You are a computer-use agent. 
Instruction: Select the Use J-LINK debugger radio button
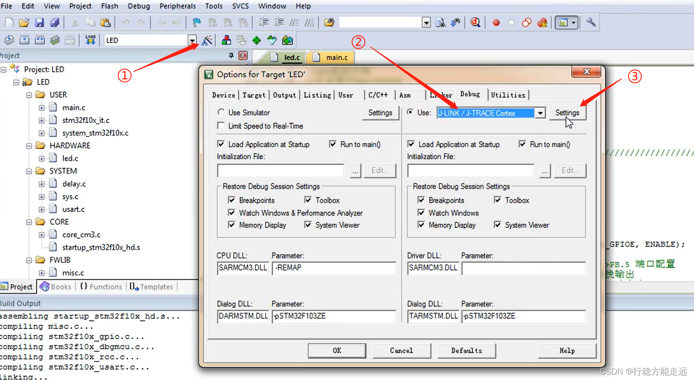pyautogui.click(x=410, y=112)
